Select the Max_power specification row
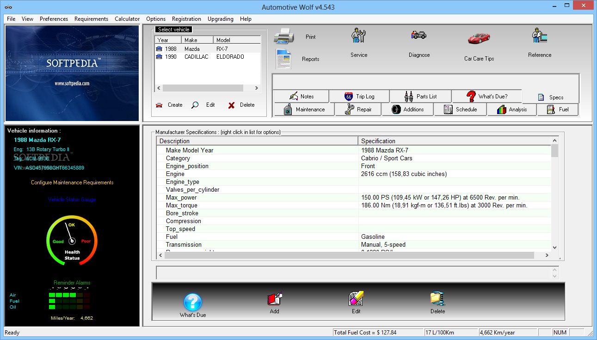The width and height of the screenshot is (597, 340). (354, 198)
